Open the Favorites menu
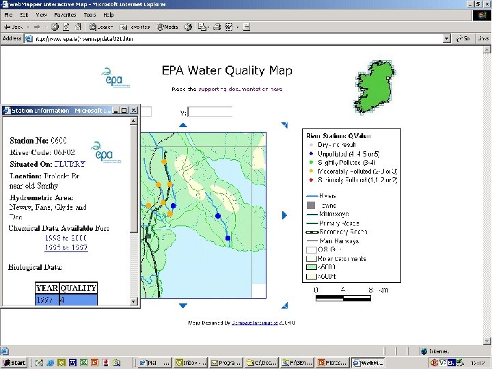Viewport: 492px width, 369px height. tap(66, 14)
